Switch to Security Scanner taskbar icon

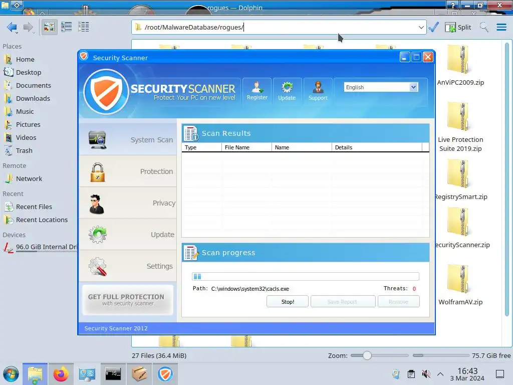coord(165,374)
